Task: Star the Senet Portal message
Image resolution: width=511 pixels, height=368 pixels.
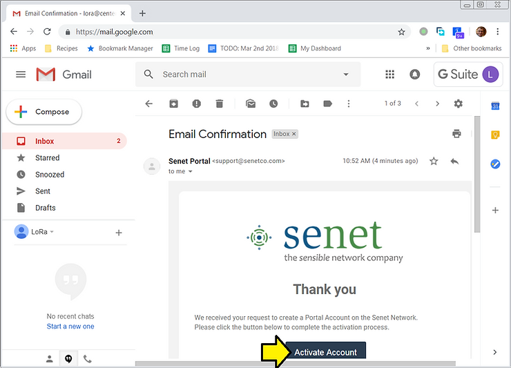Action: point(434,161)
